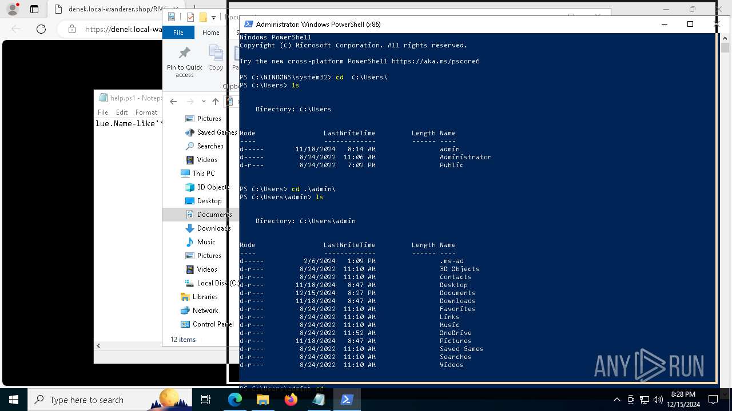The width and height of the screenshot is (732, 411).
Task: Select upper Videos in the Explorer tree
Action: [x=201, y=160]
